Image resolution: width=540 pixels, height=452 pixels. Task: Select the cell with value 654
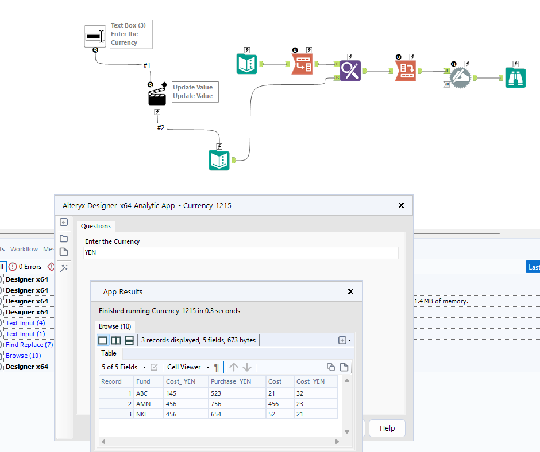click(x=237, y=414)
